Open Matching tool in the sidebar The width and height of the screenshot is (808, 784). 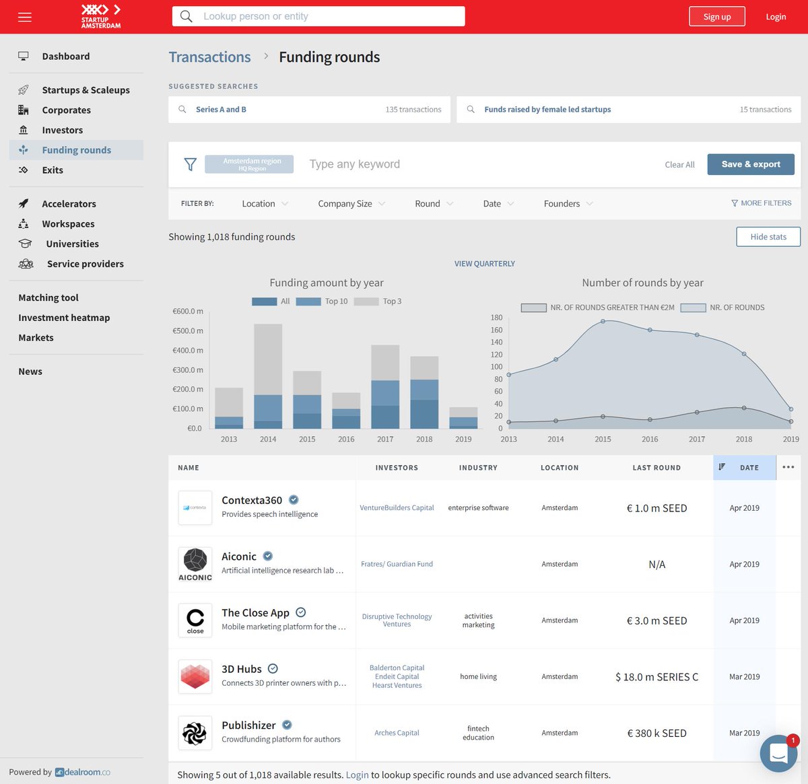[x=48, y=297]
